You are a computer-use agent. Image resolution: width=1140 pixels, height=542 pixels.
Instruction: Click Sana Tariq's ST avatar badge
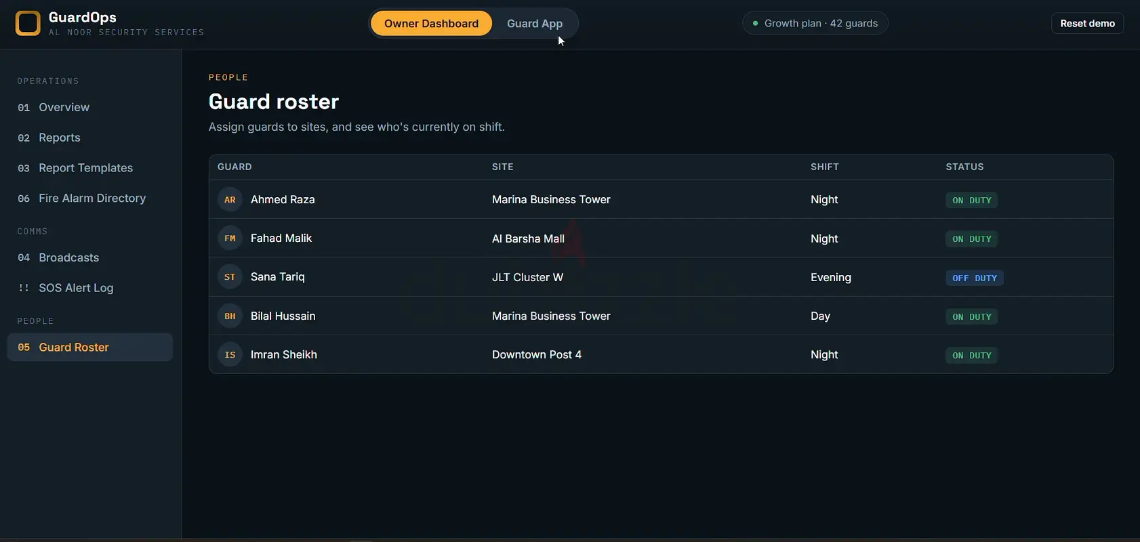[230, 277]
